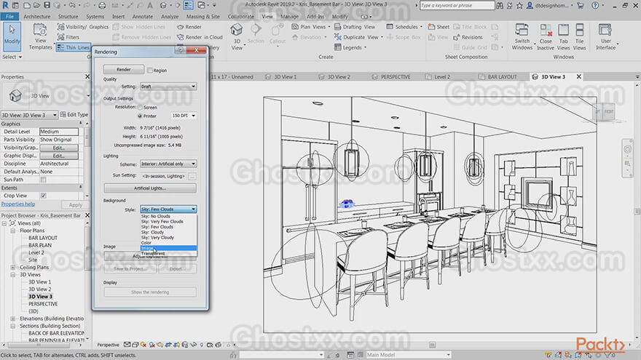Select the Modify tool
This screenshot has width=641, height=360.
tap(12, 36)
